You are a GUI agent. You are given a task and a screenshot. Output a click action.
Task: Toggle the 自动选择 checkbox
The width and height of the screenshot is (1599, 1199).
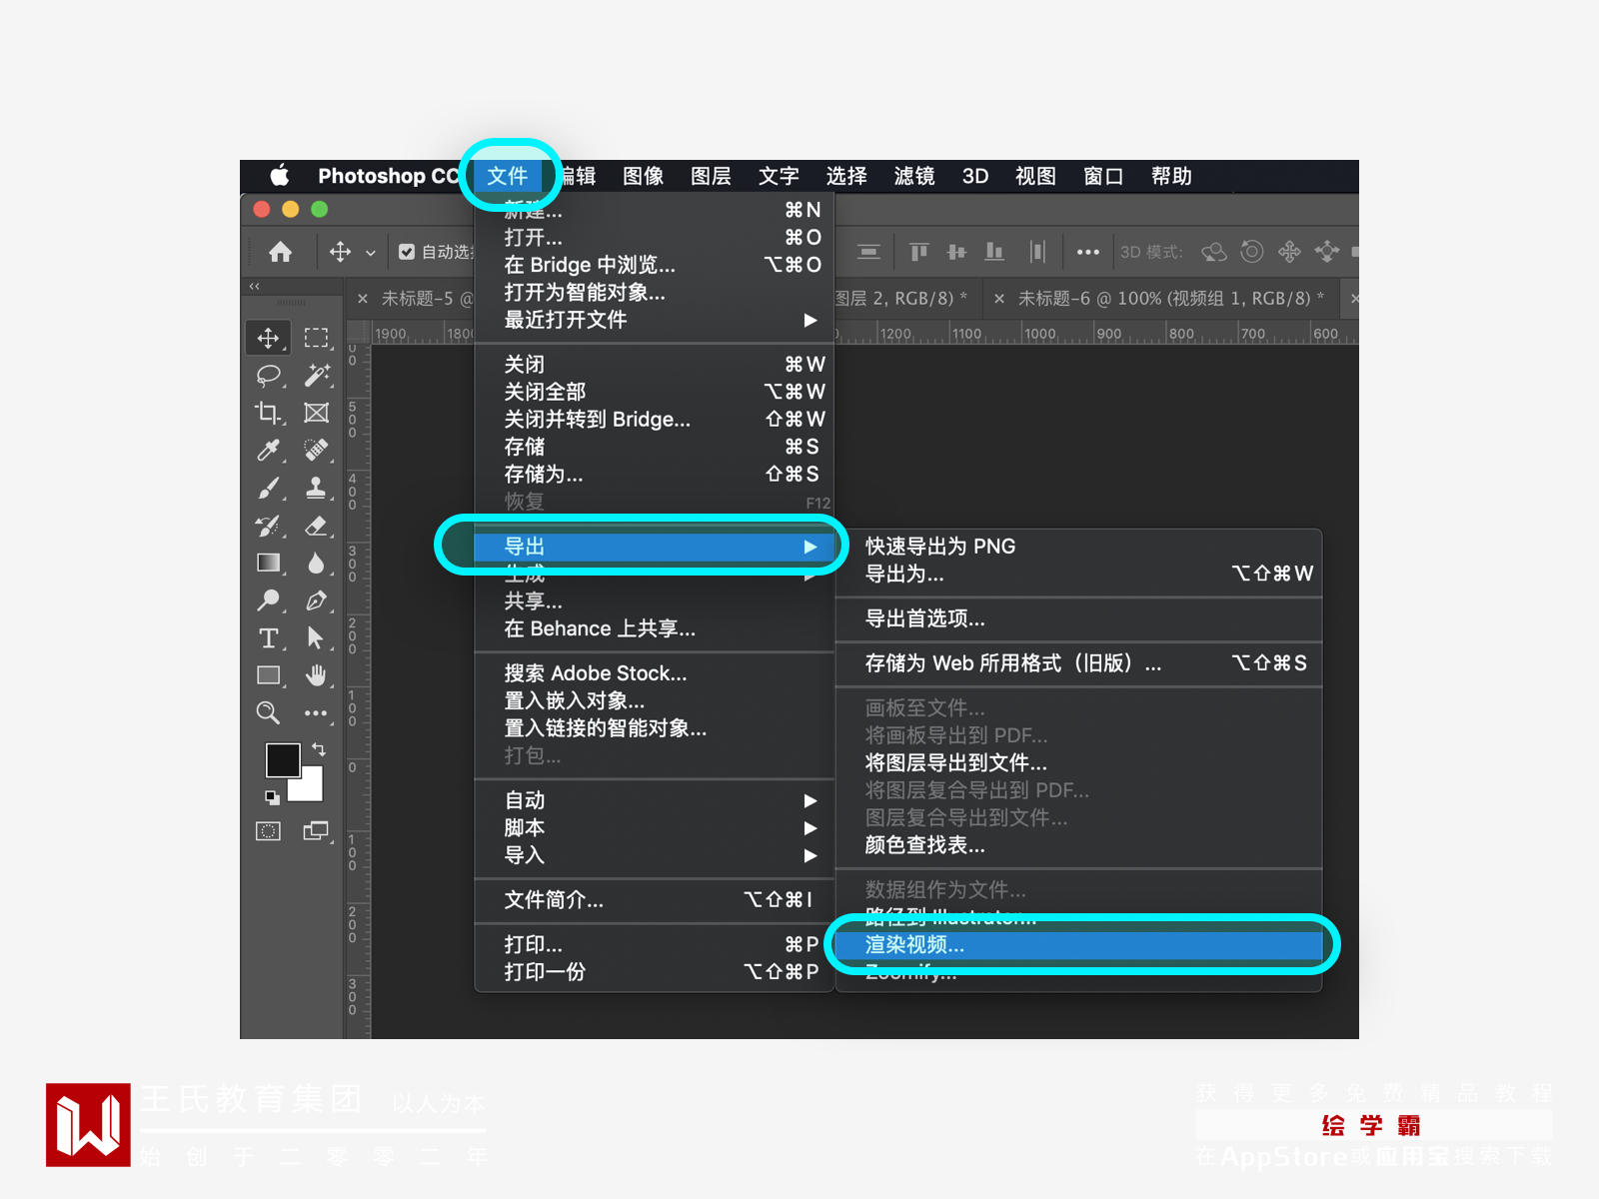coord(407,252)
